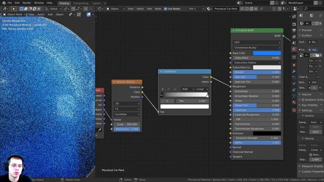Click the new material duplicate icon

click(x=252, y=9)
